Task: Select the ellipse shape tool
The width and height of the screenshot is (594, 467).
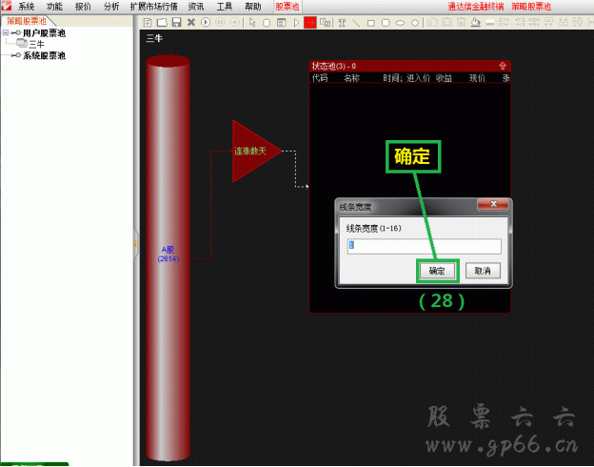Action: point(400,22)
